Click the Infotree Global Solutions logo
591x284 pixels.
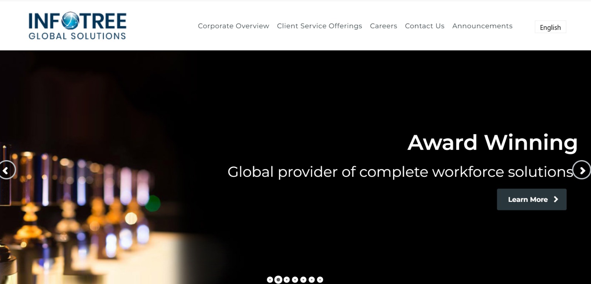point(78,26)
